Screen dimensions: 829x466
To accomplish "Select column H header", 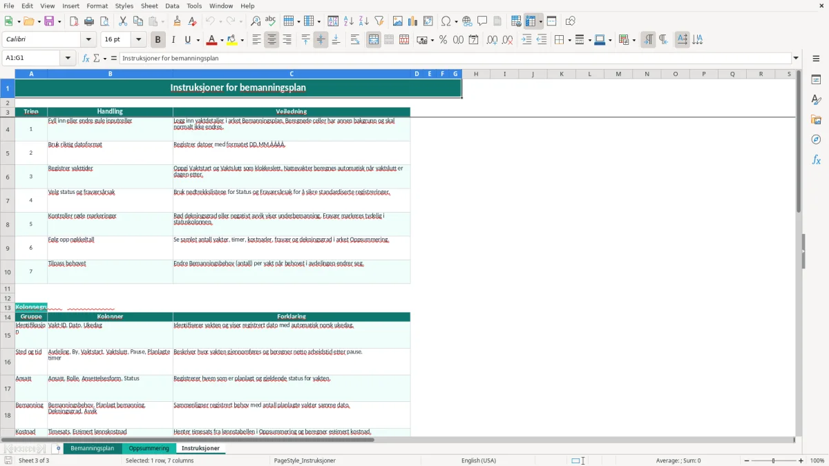I will pyautogui.click(x=476, y=74).
